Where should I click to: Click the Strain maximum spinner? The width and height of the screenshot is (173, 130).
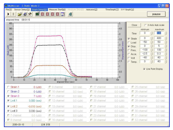tap(166, 38)
